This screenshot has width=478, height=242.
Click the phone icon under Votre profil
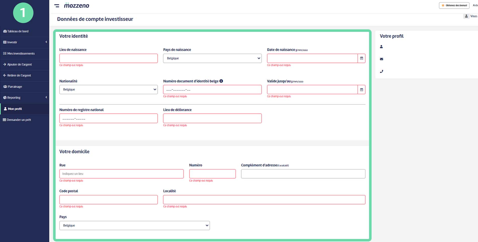[x=381, y=71]
